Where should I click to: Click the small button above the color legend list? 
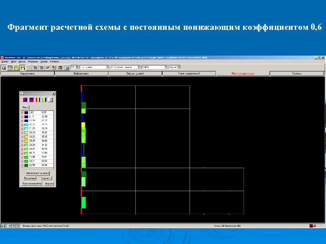pyautogui.click(x=25, y=107)
